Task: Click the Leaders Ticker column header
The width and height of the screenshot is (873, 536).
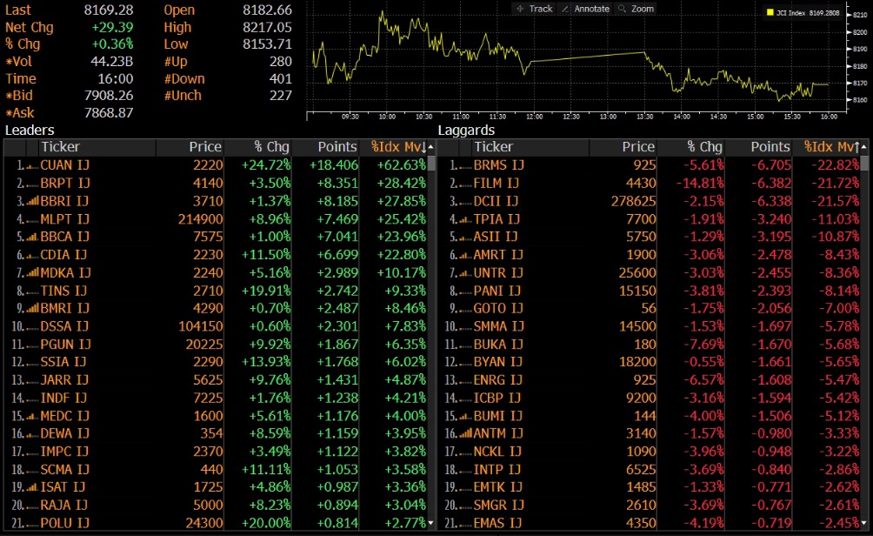Action: pos(59,147)
